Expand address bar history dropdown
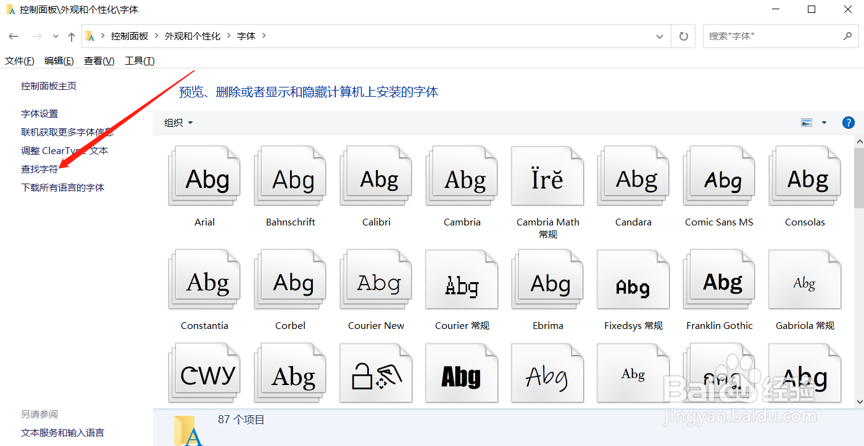Screen dimensions: 864x446 [660, 36]
